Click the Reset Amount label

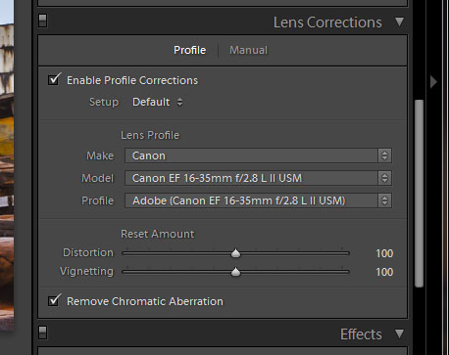(x=158, y=234)
